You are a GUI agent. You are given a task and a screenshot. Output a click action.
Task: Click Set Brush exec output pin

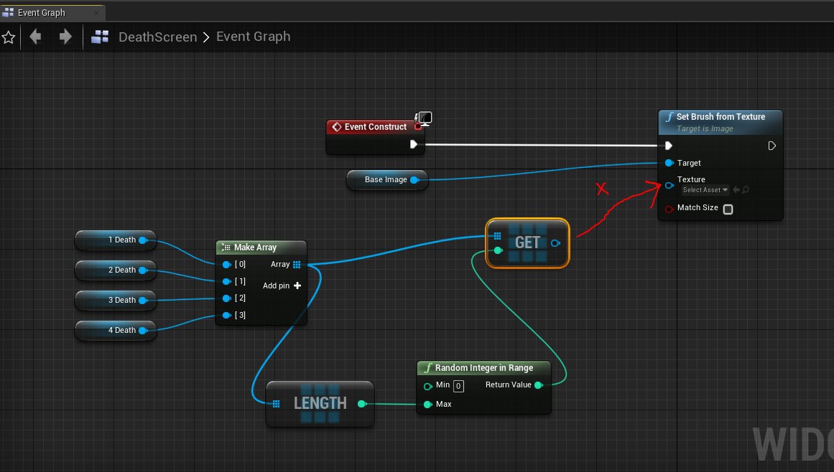coord(772,146)
